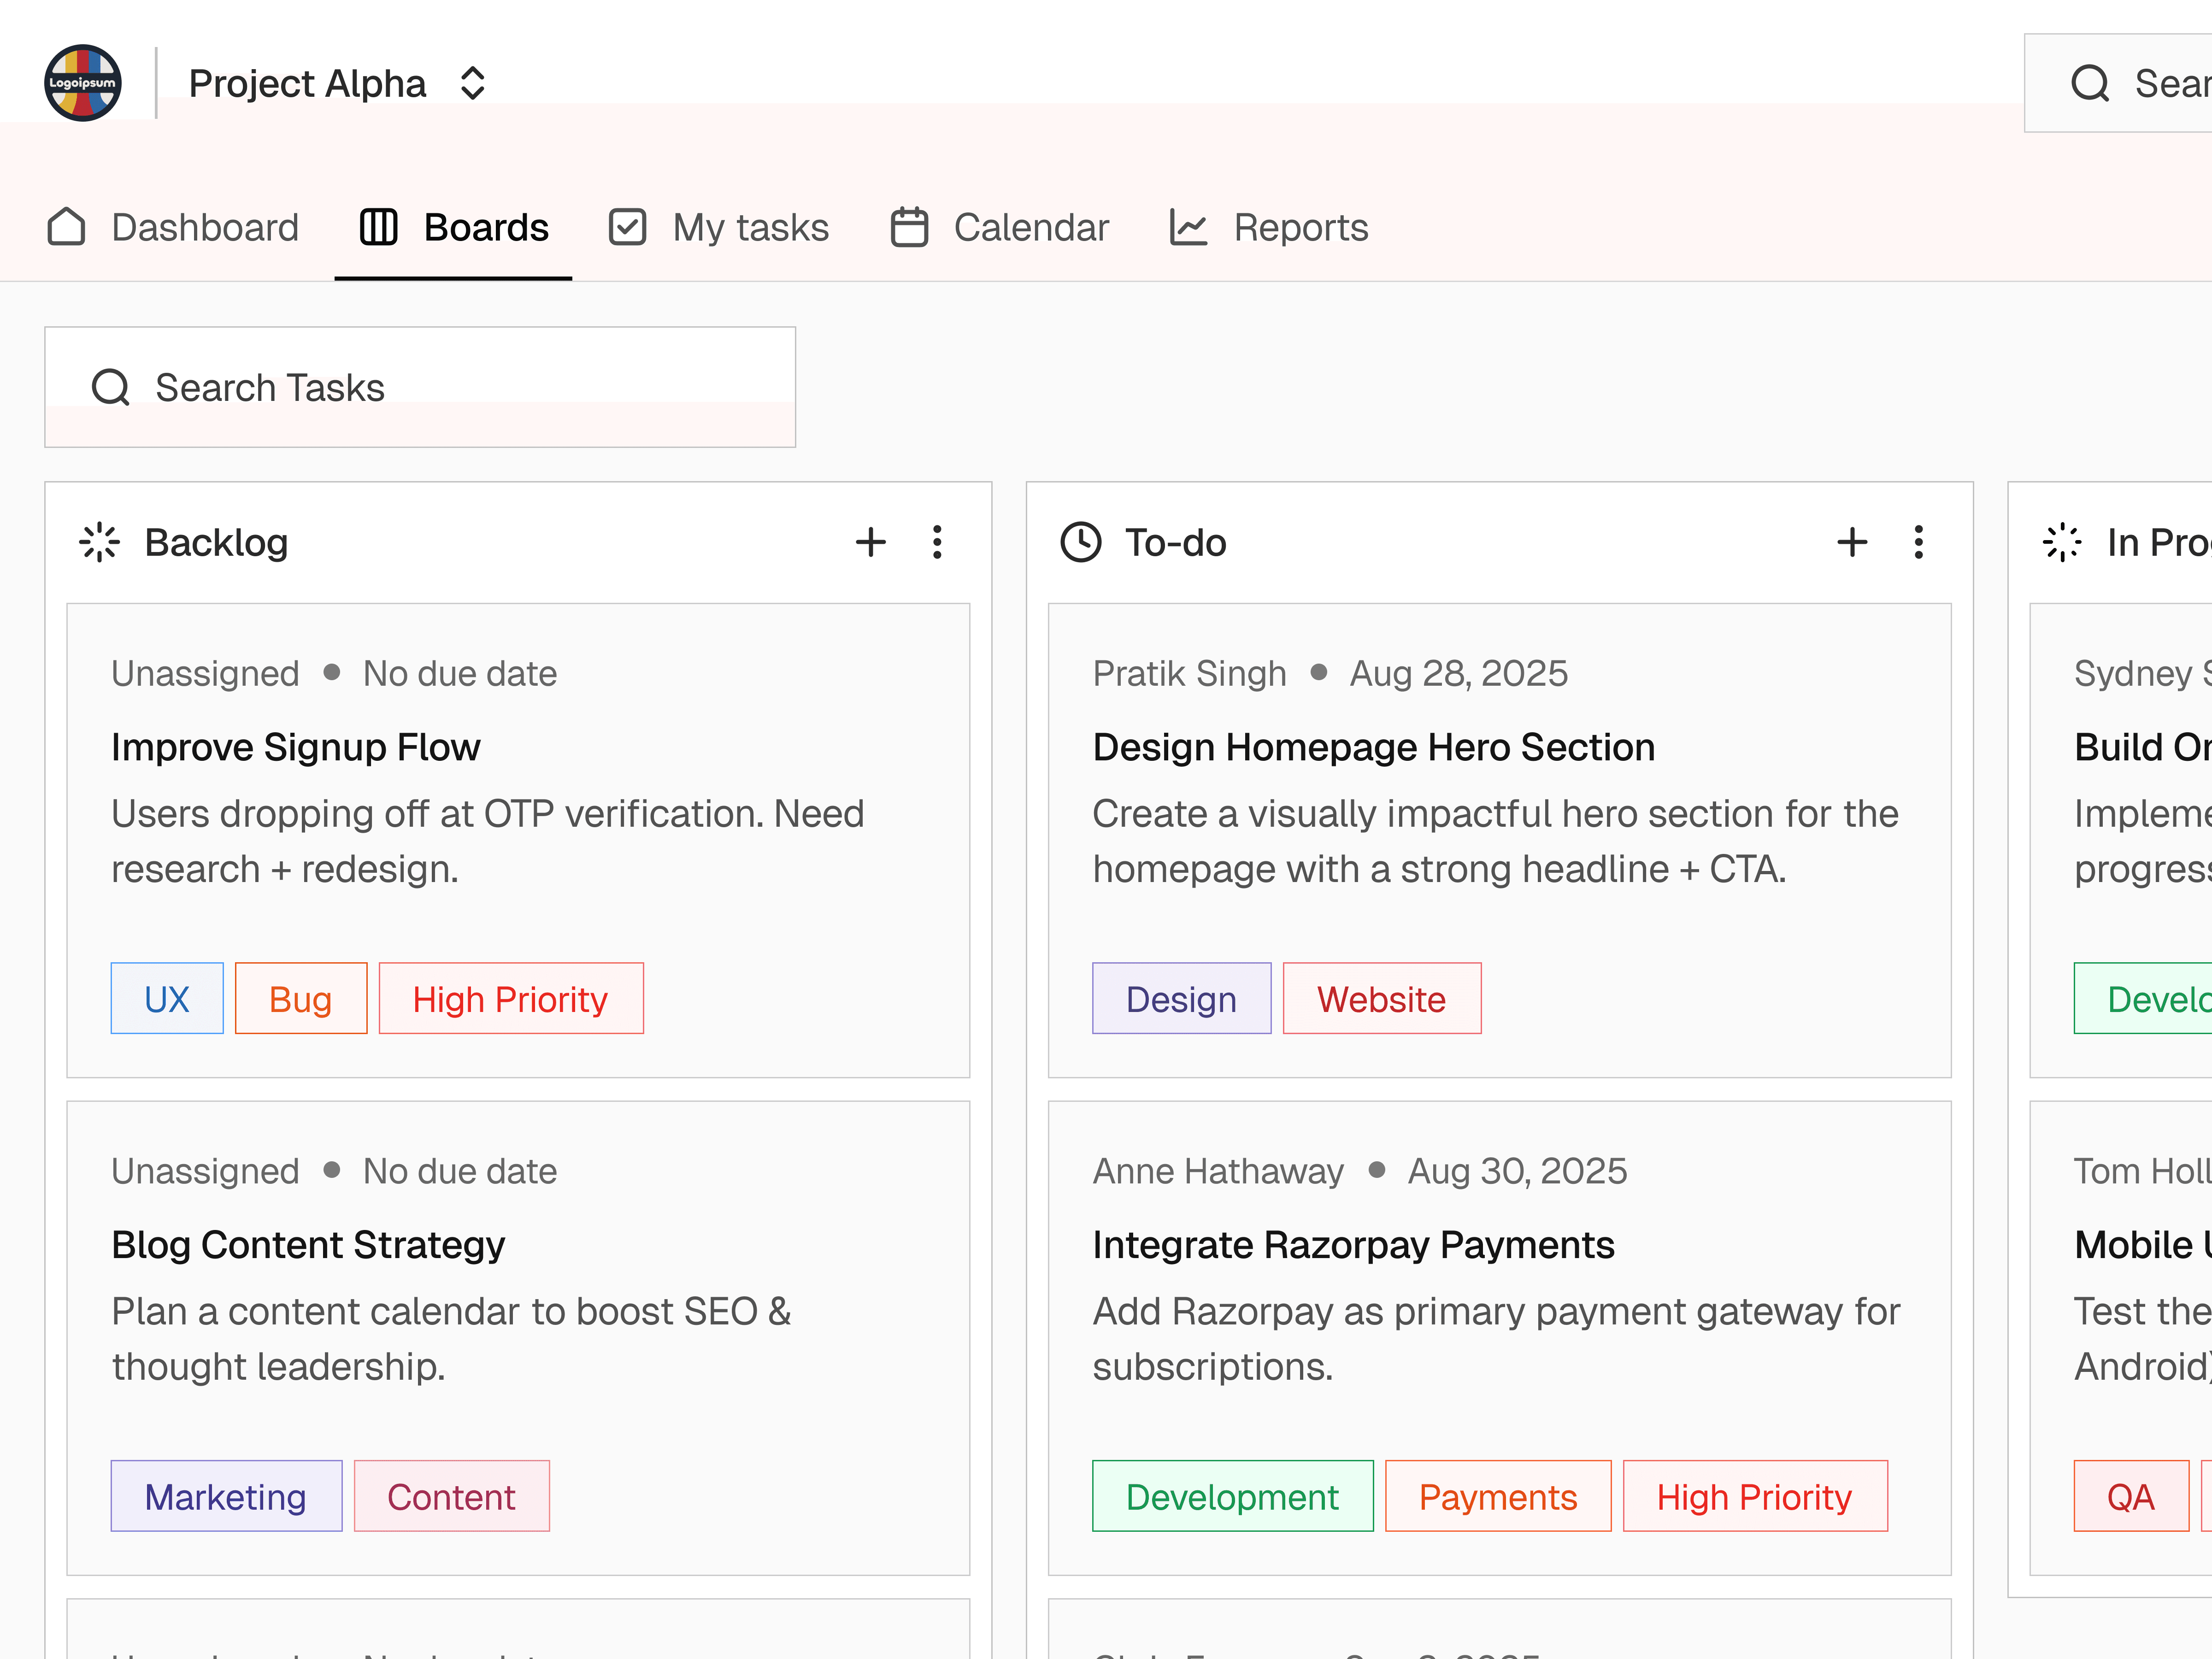Open the Design Homepage Hero Section task
The height and width of the screenshot is (1659, 2212).
point(1373,747)
